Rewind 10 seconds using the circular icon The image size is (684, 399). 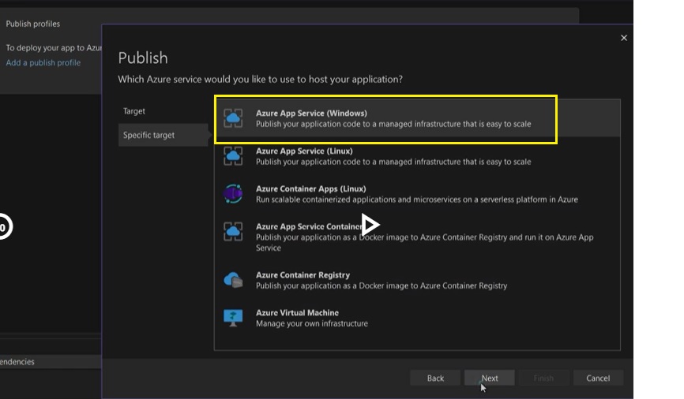point(4,226)
